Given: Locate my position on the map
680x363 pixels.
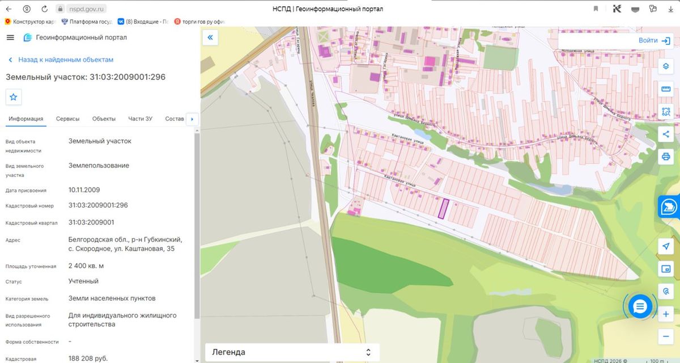Looking at the screenshot, I should pos(666,246).
